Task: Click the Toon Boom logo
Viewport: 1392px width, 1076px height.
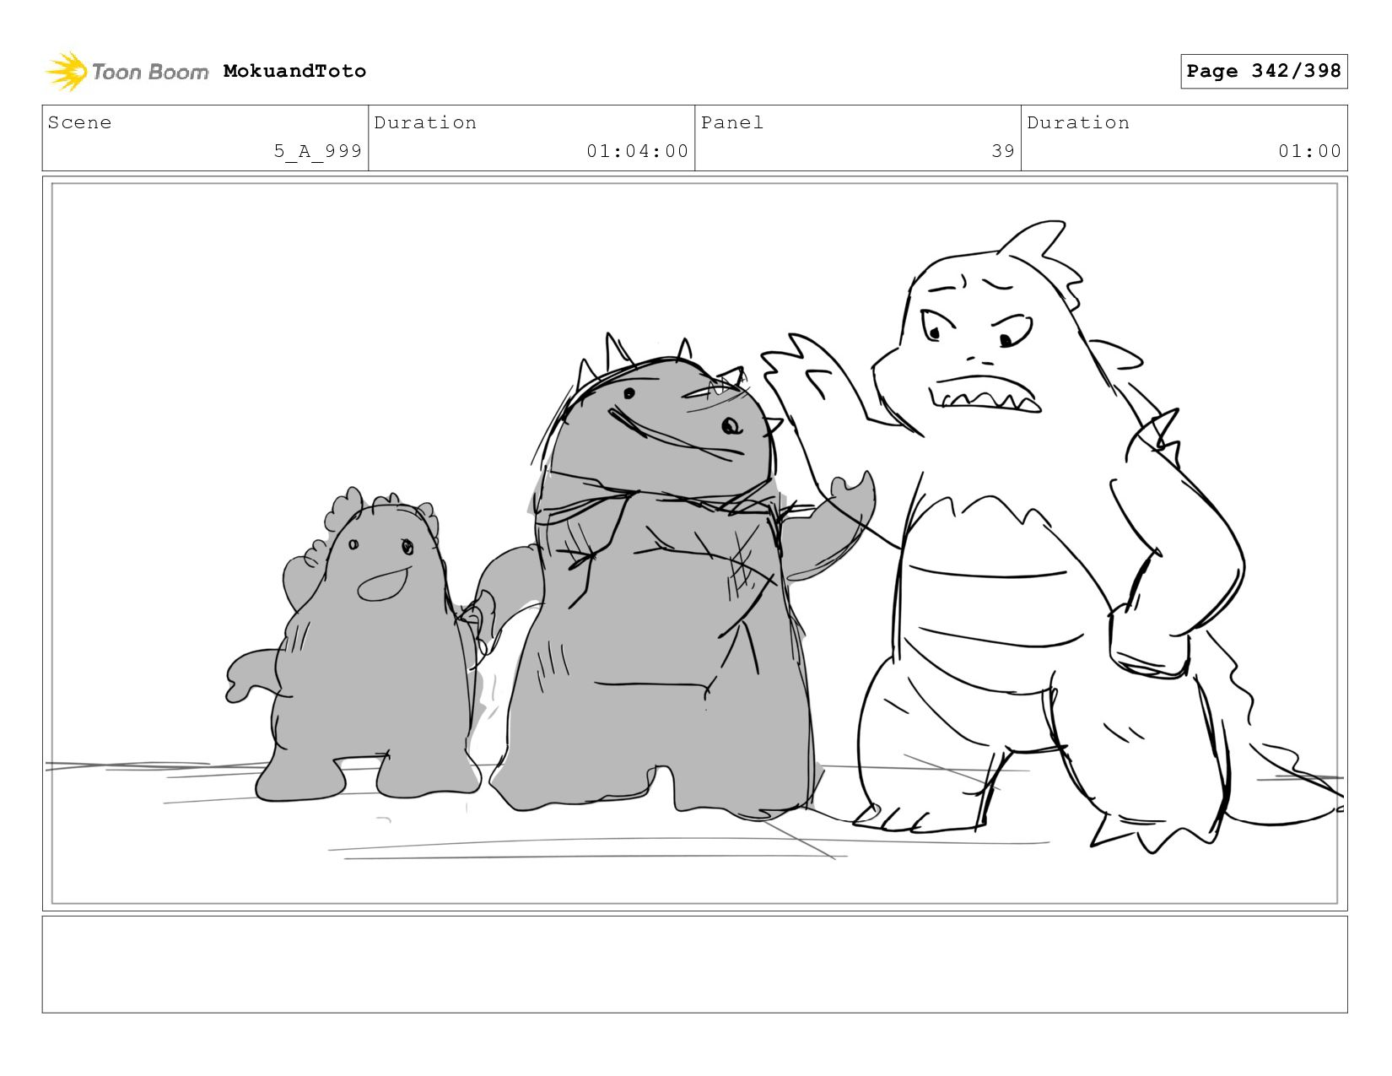Action: tap(127, 72)
